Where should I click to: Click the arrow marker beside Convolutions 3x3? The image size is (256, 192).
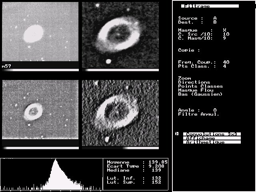[x=176, y=134]
